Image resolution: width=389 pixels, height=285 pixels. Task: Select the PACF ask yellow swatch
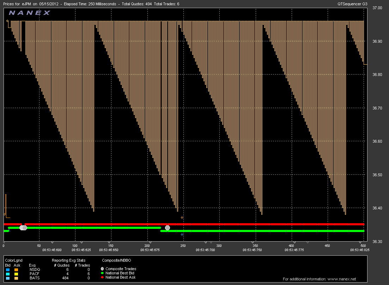pyautogui.click(x=16, y=274)
